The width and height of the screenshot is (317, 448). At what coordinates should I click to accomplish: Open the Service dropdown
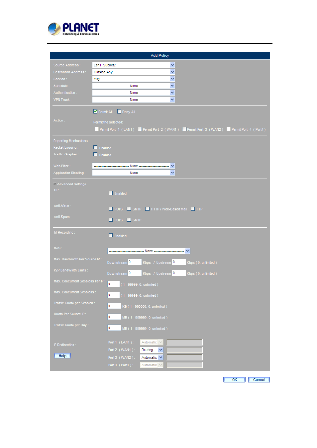(x=134, y=79)
